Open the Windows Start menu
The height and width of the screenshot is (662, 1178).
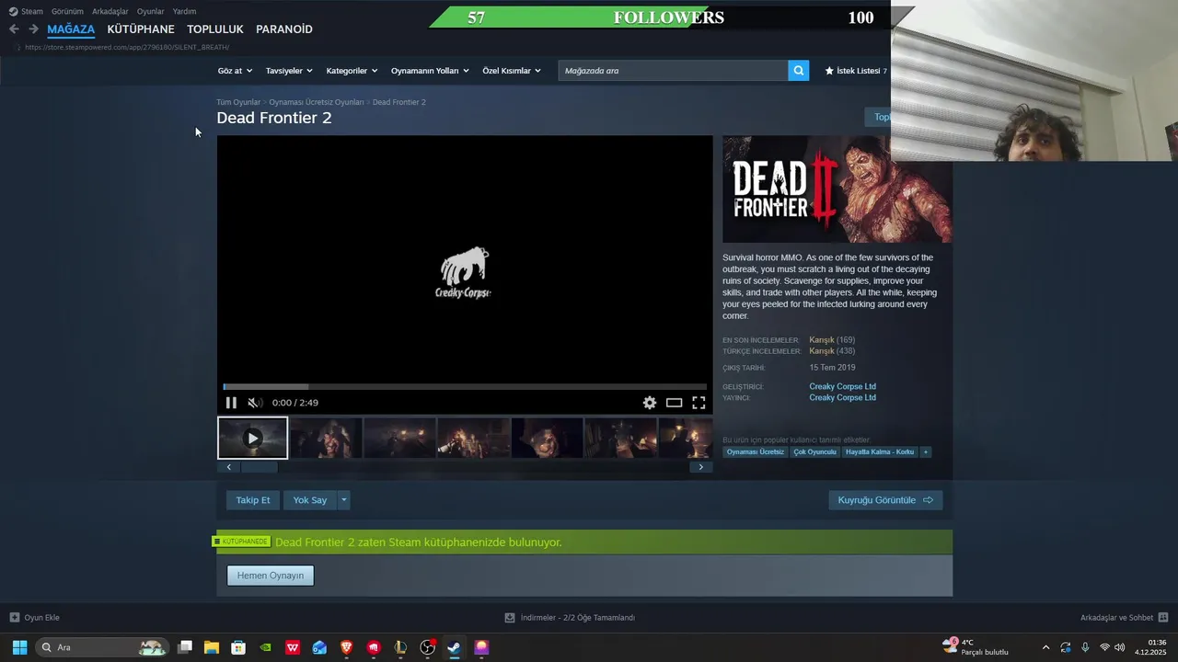(x=19, y=647)
